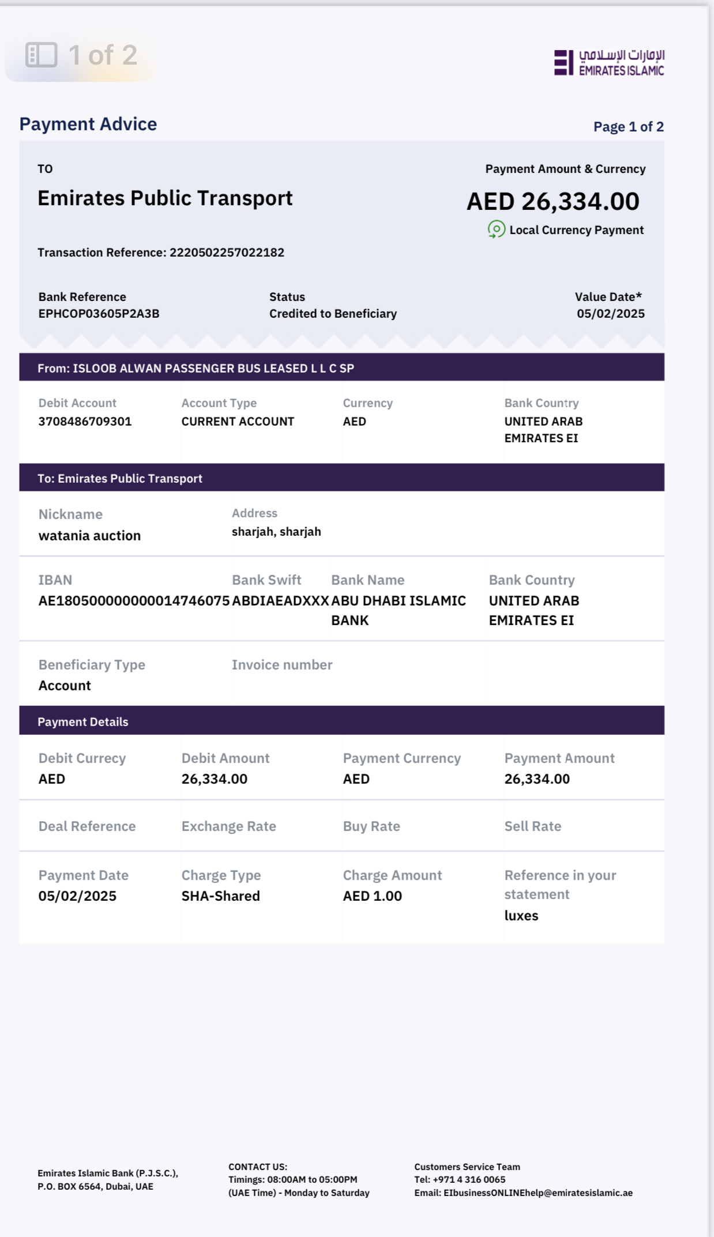Select bank reference EPHCOP03605P2A3B
The width and height of the screenshot is (714, 1237).
99,314
